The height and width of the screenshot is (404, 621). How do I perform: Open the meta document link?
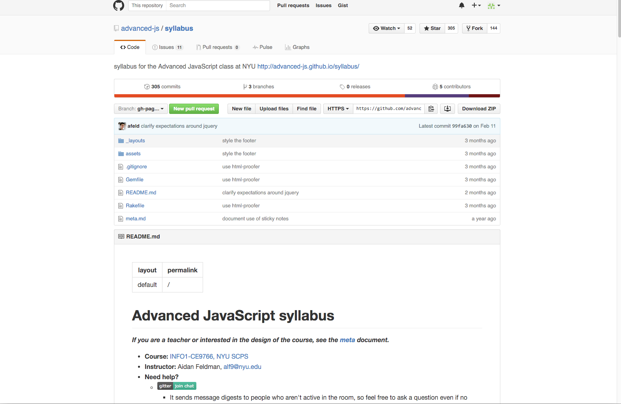pyautogui.click(x=347, y=340)
